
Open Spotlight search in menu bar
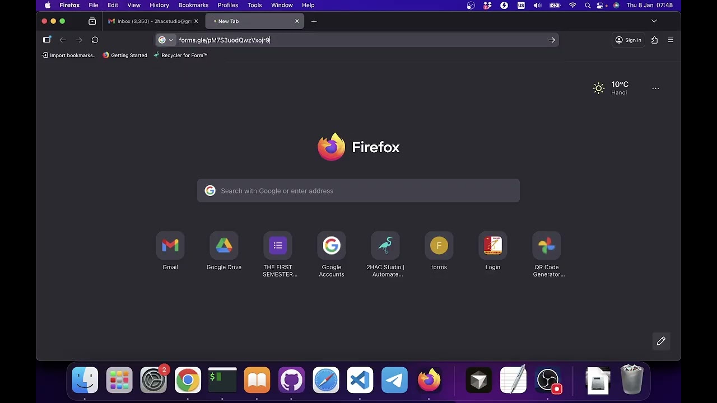(588, 5)
